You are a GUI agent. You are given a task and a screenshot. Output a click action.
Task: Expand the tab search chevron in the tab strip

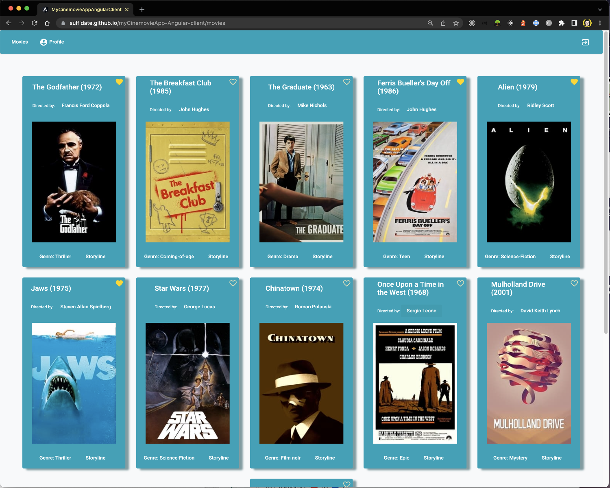click(x=600, y=9)
